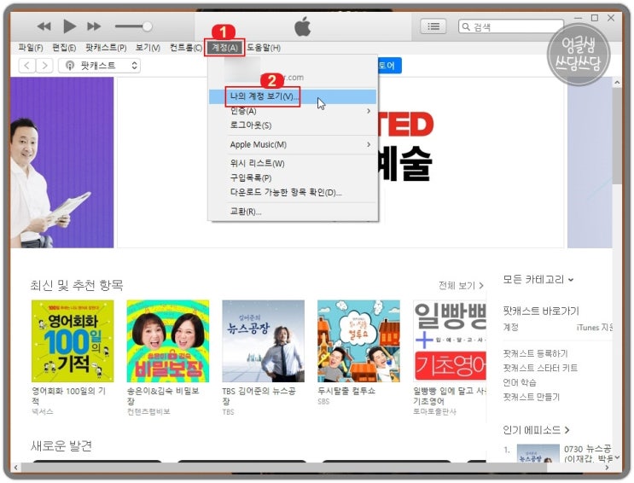Image resolution: width=634 pixels, height=483 pixels.
Task: Click 두시탈출 컬투쇼 title text
Action: [346, 391]
